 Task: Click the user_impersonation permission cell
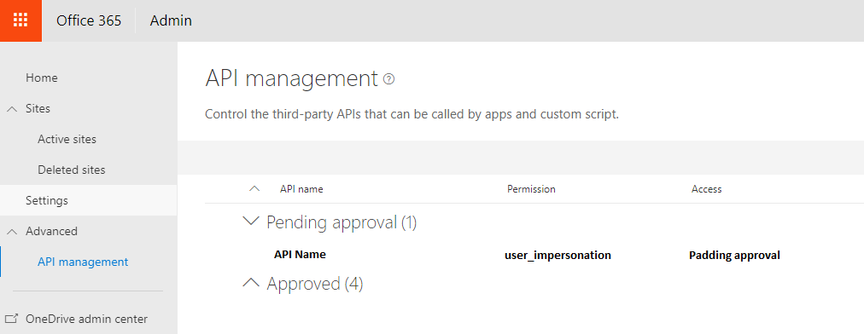tap(558, 256)
